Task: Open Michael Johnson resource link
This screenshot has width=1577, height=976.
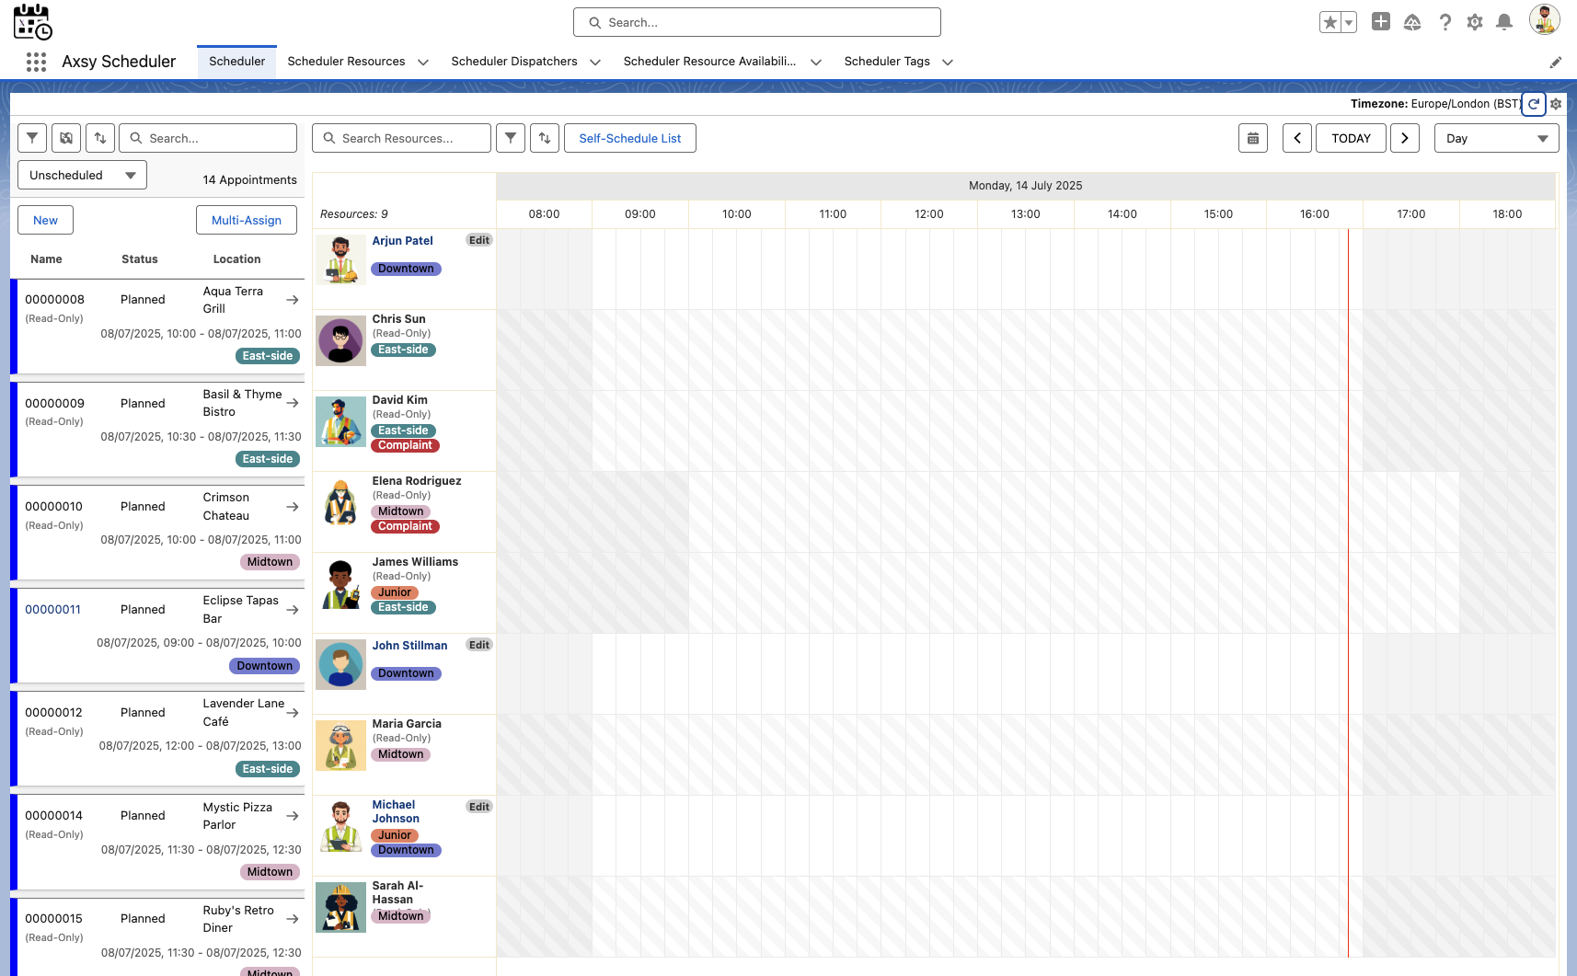Action: tap(396, 811)
